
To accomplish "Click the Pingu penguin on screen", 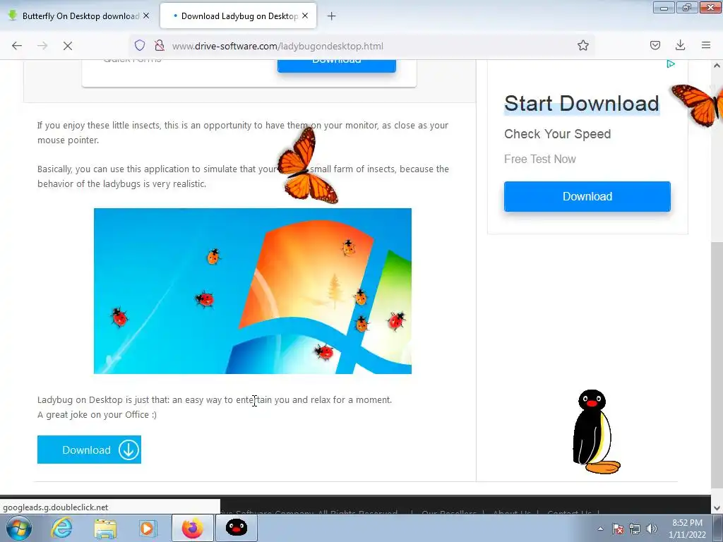I will tap(596, 432).
